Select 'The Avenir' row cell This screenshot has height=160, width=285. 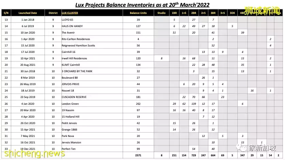tap(68, 33)
